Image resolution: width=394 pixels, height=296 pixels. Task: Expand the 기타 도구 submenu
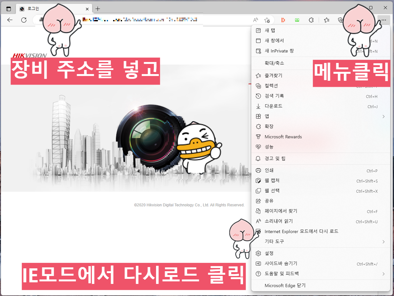pyautogui.click(x=321, y=242)
